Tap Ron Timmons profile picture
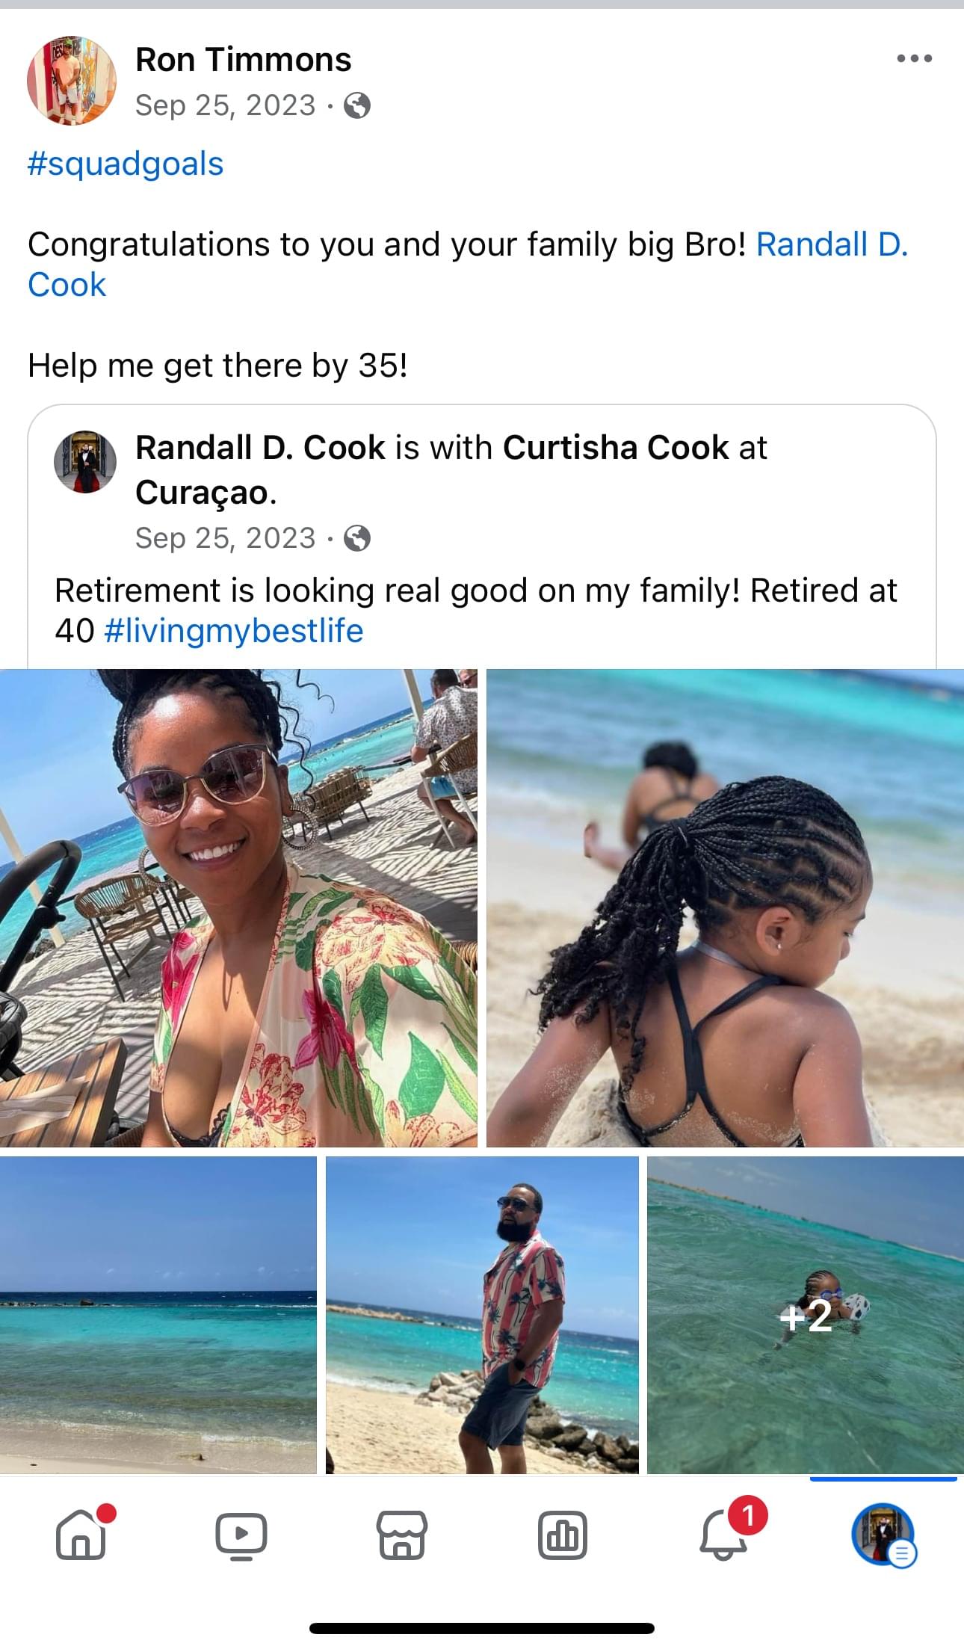The image size is (964, 1652). click(72, 81)
